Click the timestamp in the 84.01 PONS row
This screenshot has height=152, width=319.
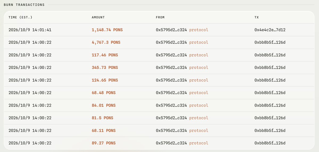(x=30, y=105)
